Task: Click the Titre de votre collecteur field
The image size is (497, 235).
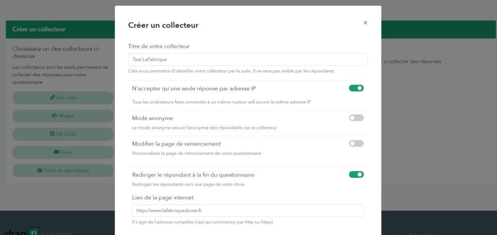Action: click(x=248, y=59)
